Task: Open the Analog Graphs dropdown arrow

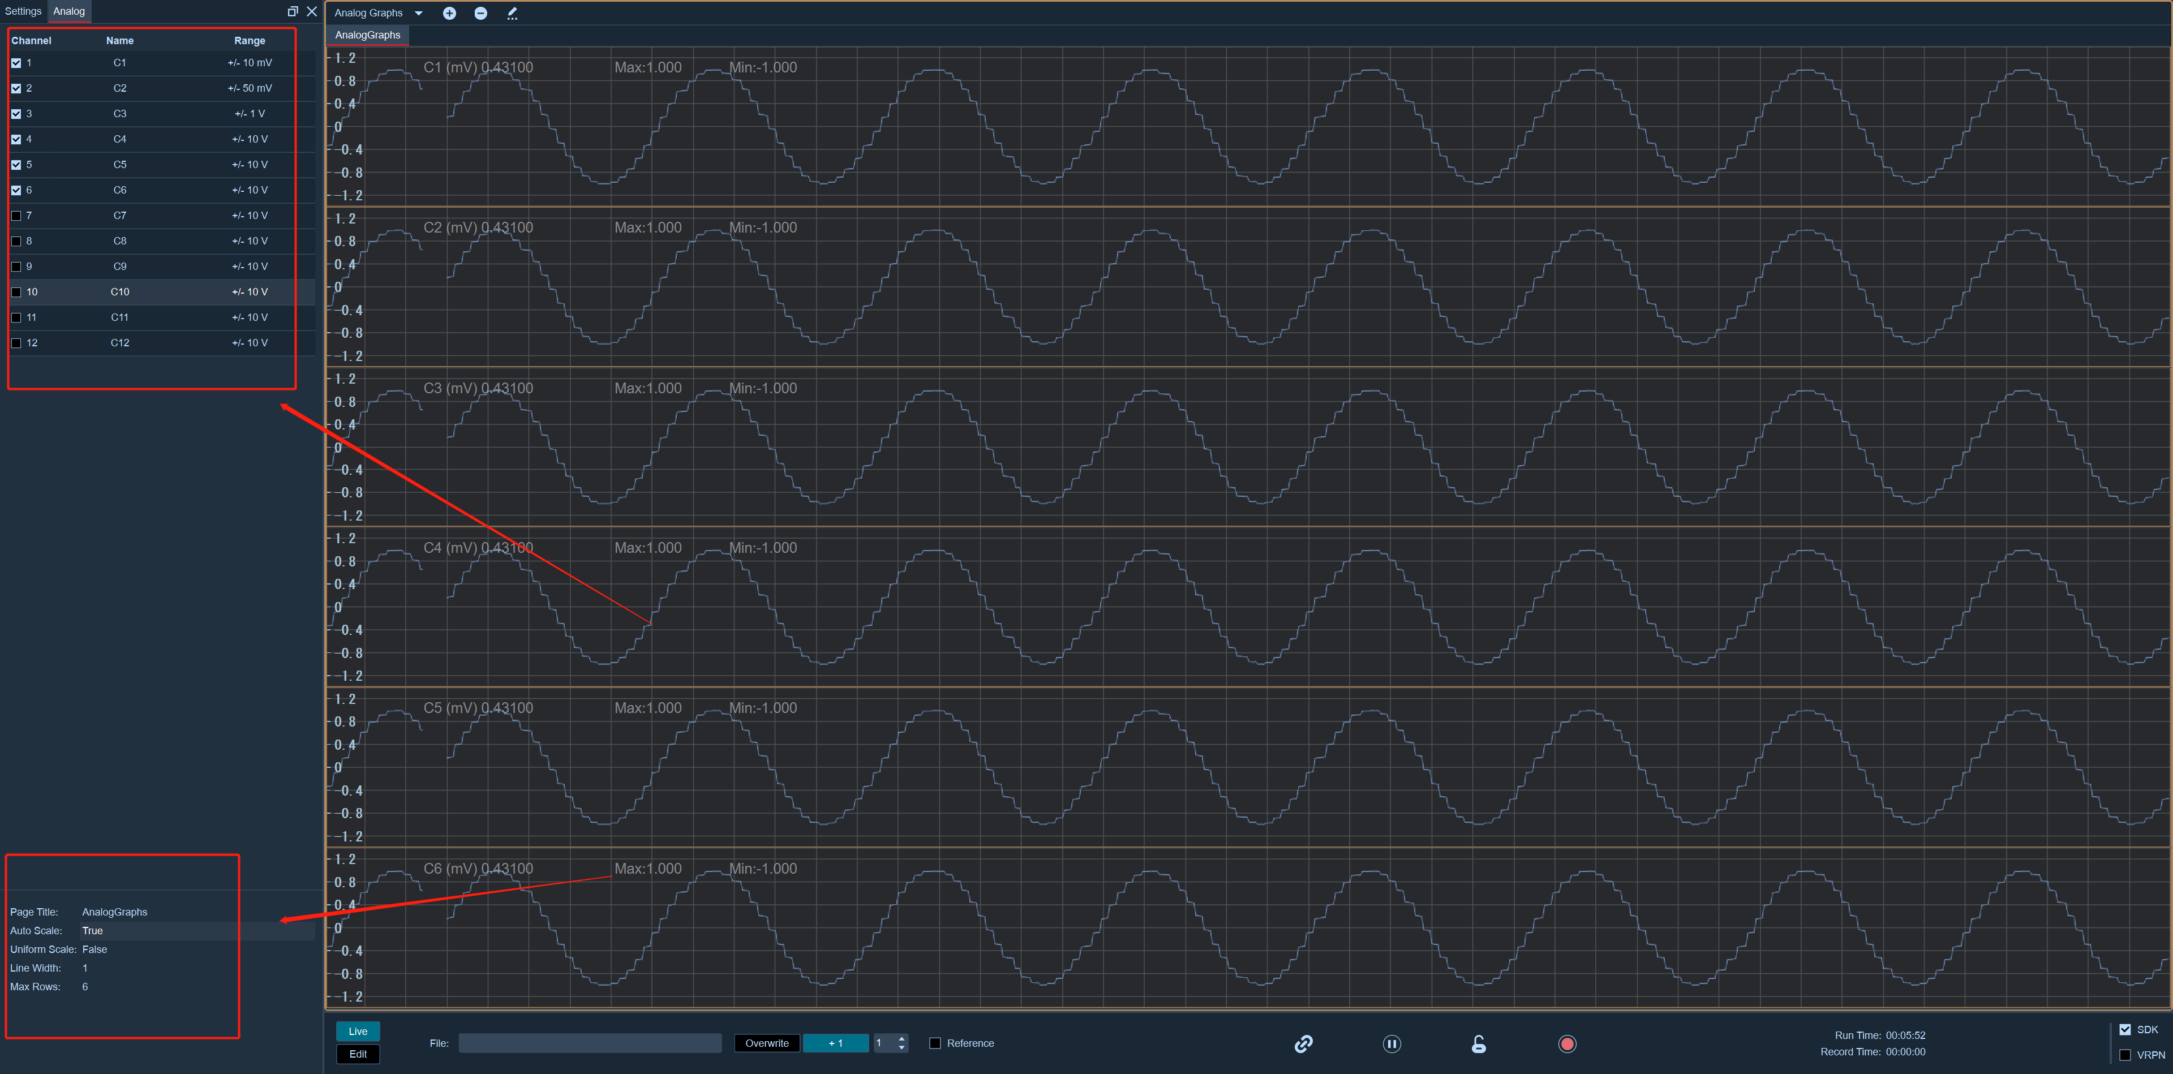Action: point(418,12)
